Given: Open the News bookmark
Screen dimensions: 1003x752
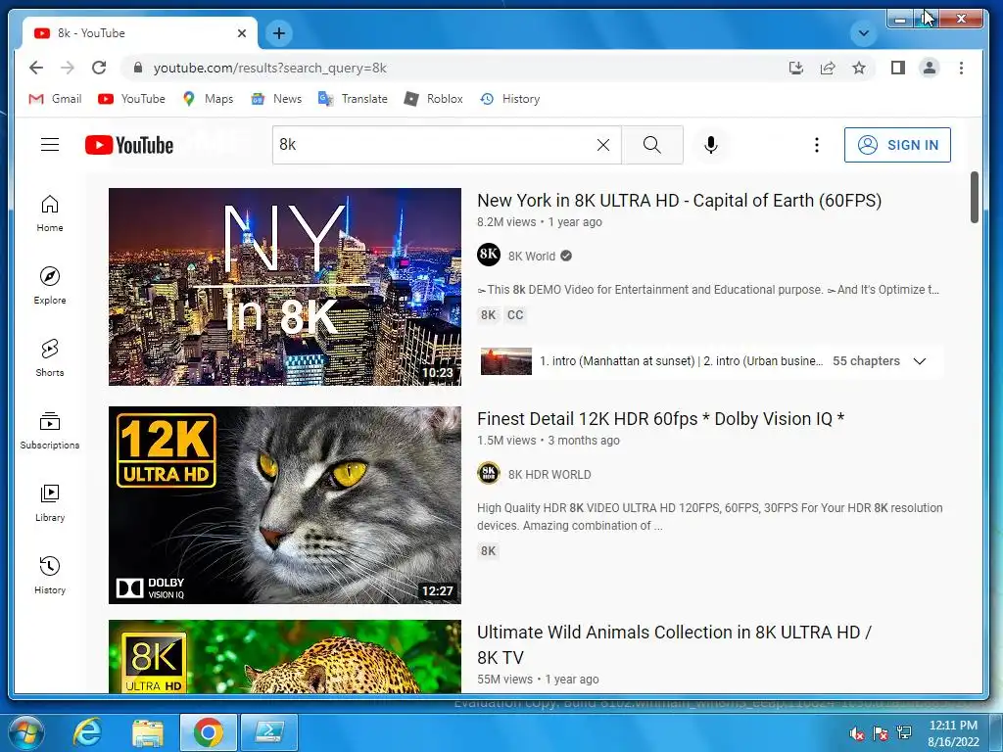Looking at the screenshot, I should point(276,99).
